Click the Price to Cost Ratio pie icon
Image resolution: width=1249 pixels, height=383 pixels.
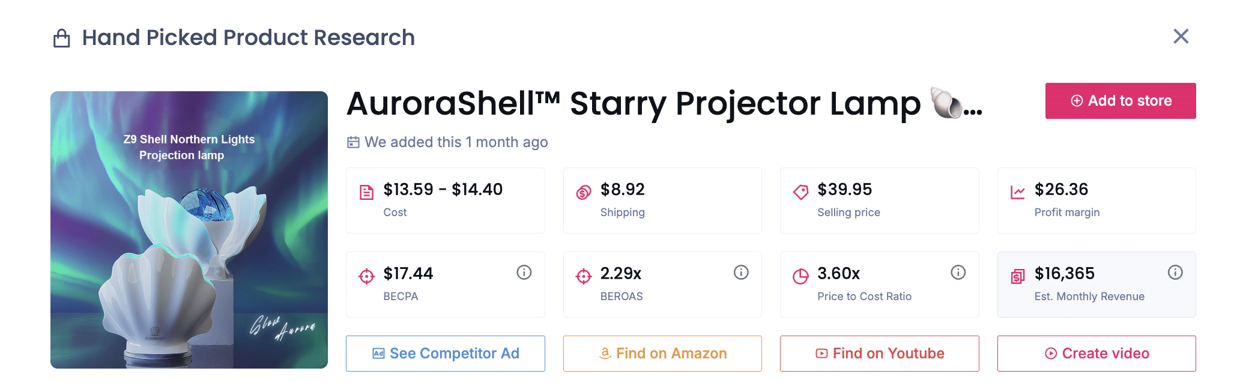[800, 277]
